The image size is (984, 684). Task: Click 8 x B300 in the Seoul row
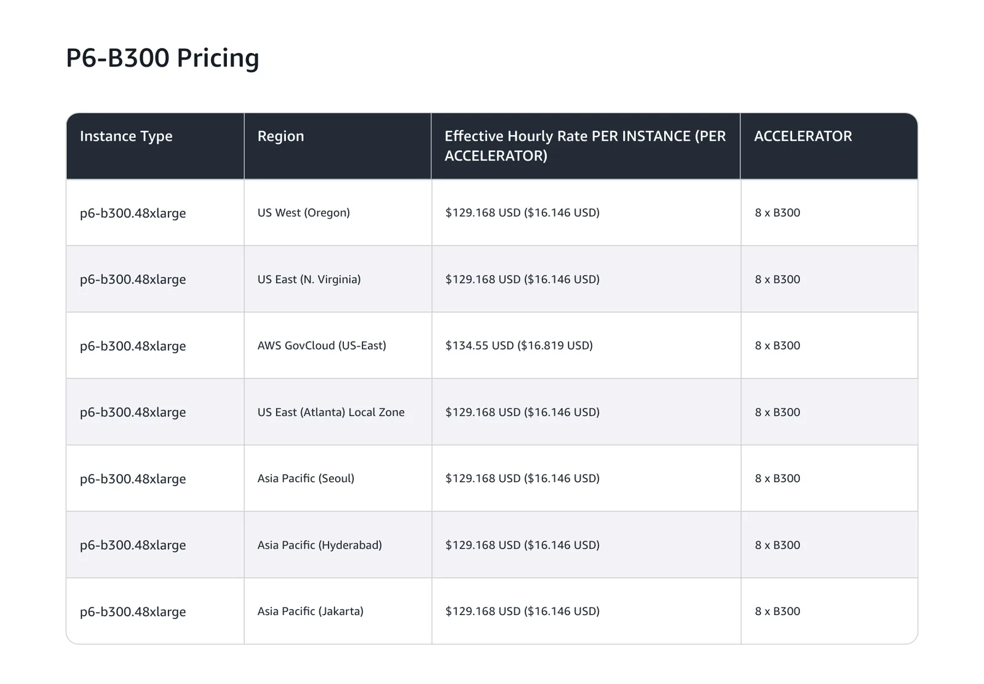click(777, 479)
